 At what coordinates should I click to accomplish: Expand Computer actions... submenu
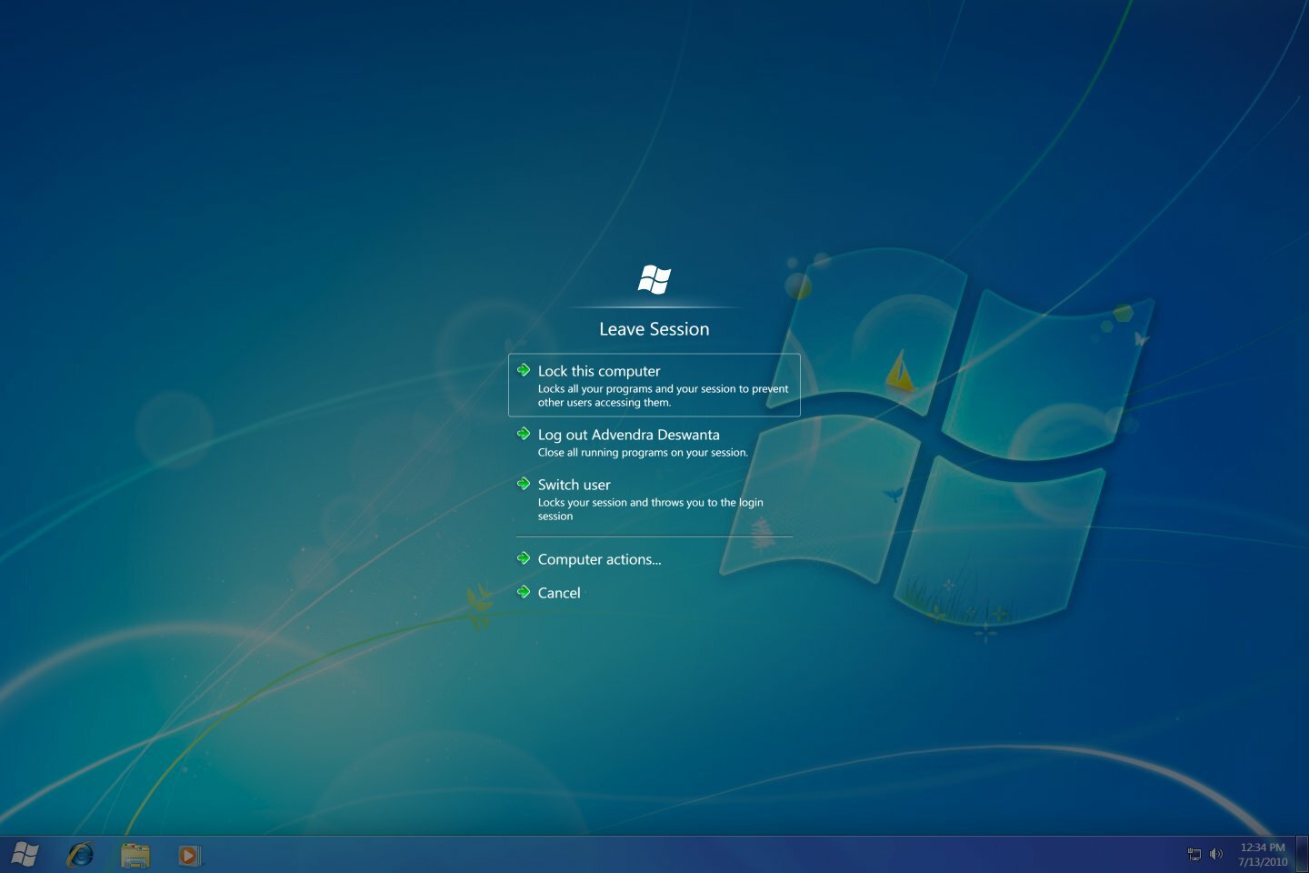click(x=599, y=559)
